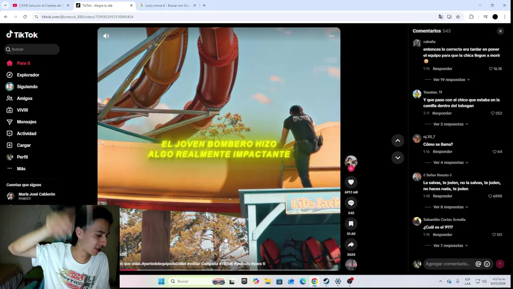This screenshot has height=289, width=513.
Task: Expand Ver 7 respuestas replies
Action: tap(450, 246)
